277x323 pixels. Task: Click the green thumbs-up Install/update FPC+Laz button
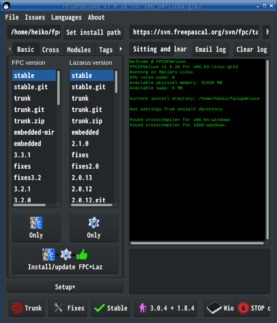(65, 260)
